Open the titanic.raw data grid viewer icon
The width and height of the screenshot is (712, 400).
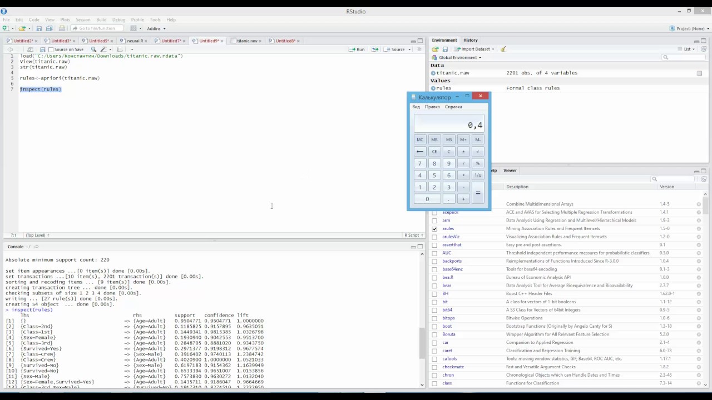click(x=699, y=73)
